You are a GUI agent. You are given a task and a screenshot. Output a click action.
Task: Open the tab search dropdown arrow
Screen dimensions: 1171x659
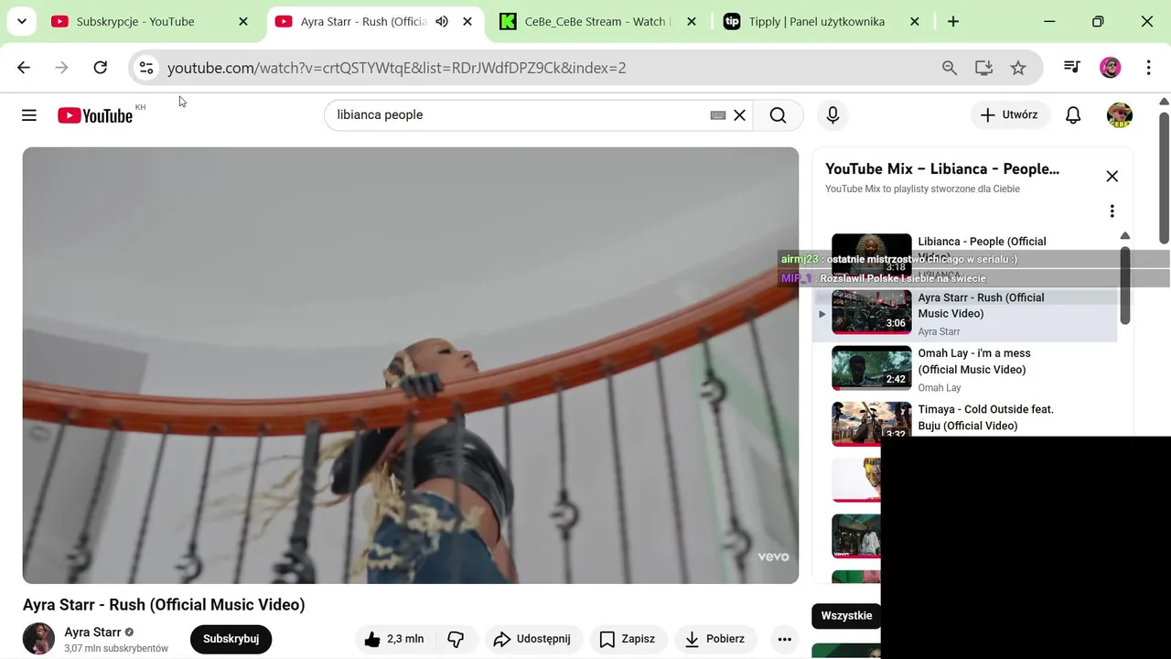(21, 21)
